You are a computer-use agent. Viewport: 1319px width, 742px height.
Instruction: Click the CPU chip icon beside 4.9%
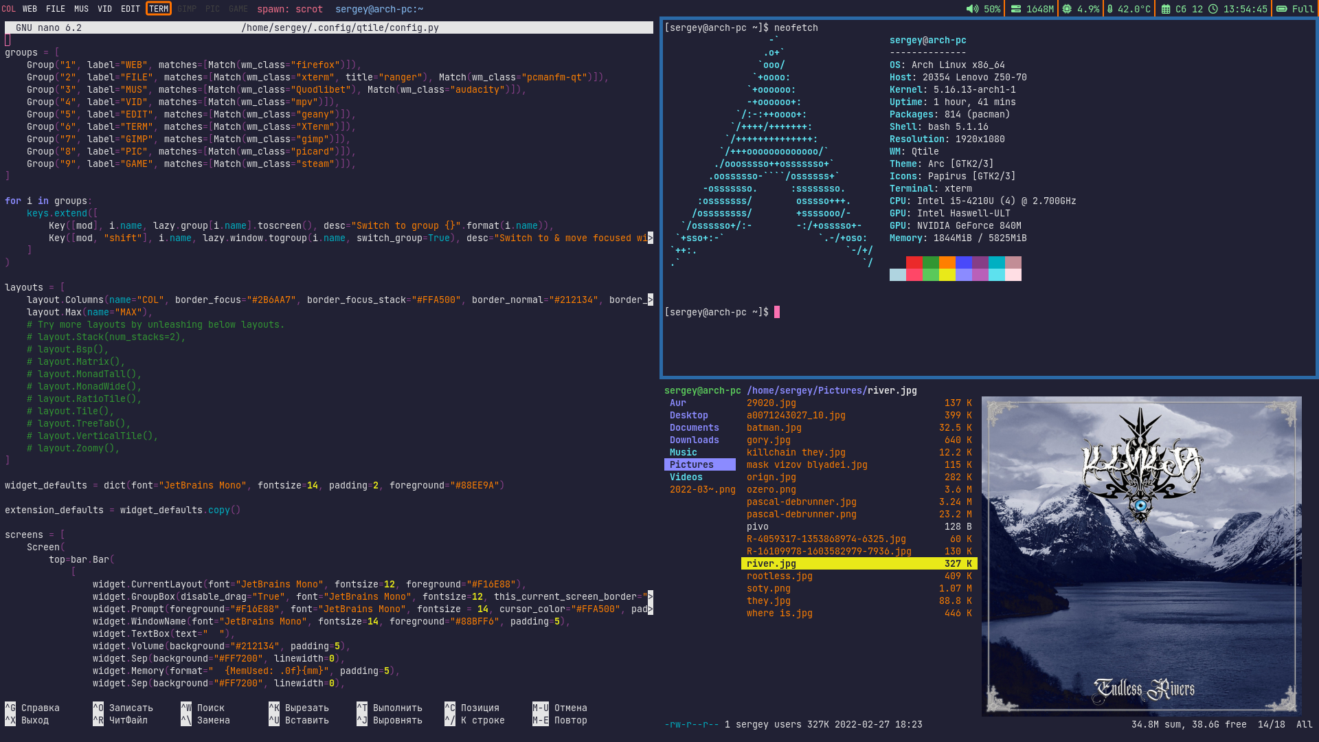(1067, 9)
